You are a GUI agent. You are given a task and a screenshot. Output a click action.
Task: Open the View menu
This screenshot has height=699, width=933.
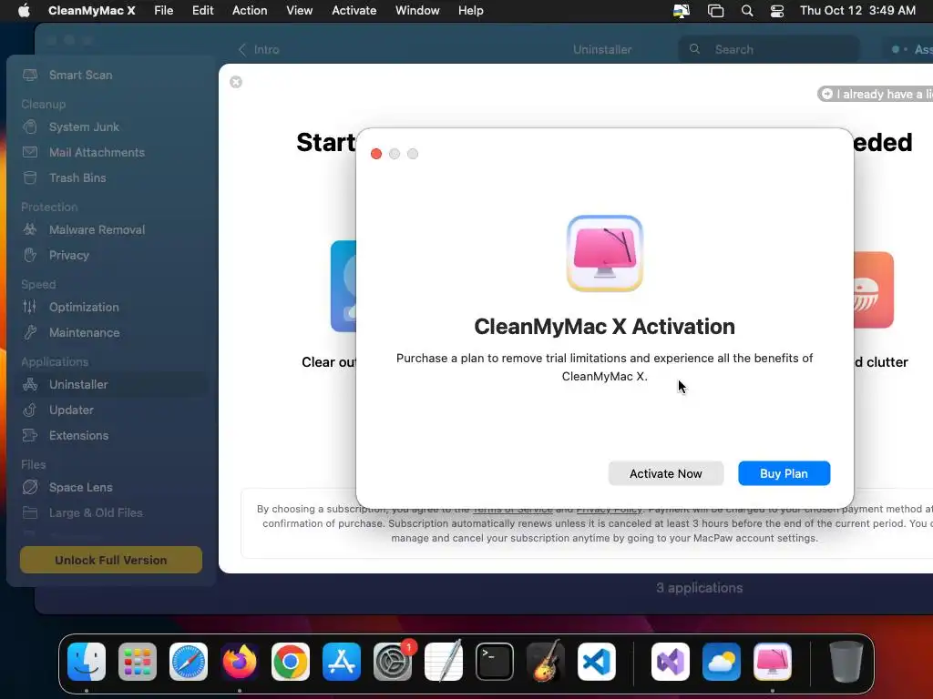coord(299,11)
